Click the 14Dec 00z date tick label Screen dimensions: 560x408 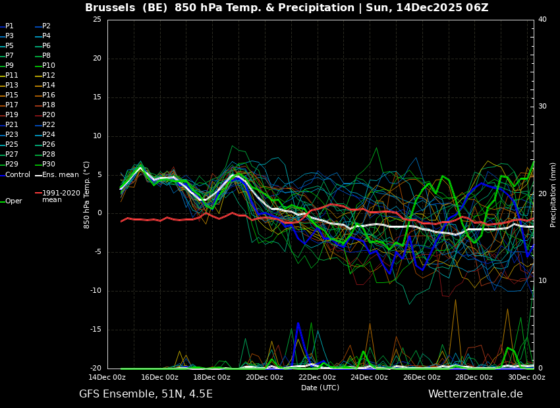pyautogui.click(x=107, y=378)
